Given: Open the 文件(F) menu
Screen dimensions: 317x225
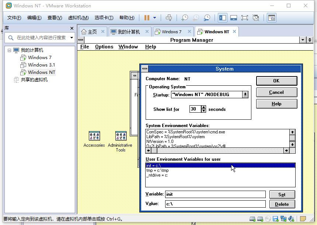Looking at the screenshot, I should tap(14, 18).
